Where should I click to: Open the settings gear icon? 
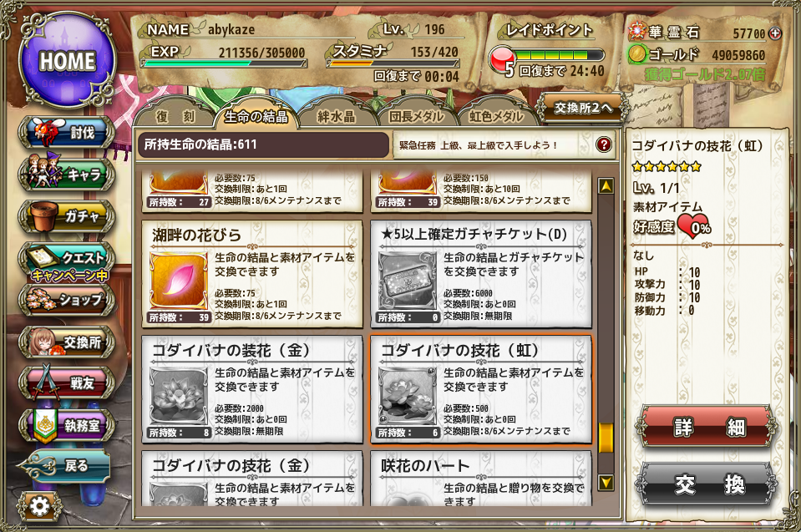pos(39,506)
